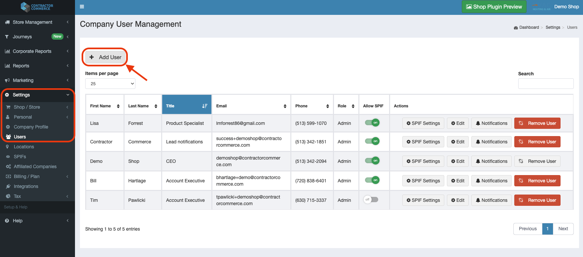Click the hamburger menu icon in top bar
Screen dimensions: 583x257
[x=82, y=7]
